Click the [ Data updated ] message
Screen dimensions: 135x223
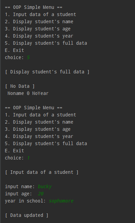(27, 215)
